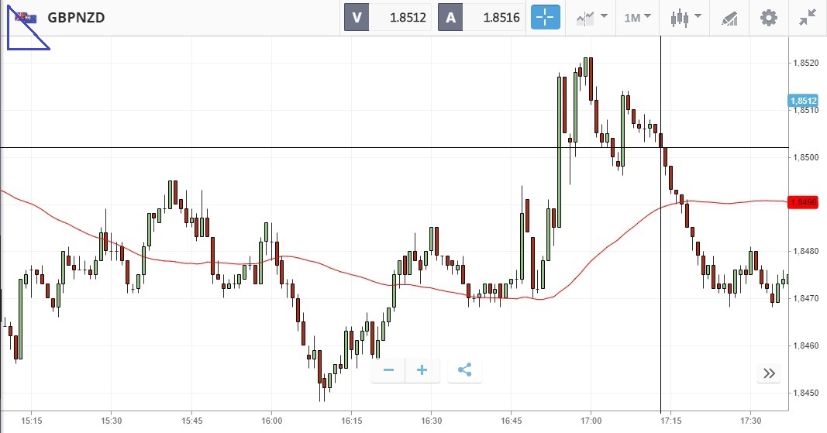This screenshot has height=433, width=827.
Task: Click the blue 1.8512 current price label
Action: click(x=803, y=101)
